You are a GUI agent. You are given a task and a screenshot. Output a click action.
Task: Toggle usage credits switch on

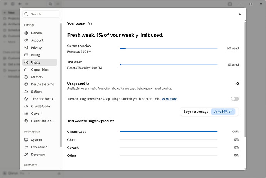coord(235,99)
